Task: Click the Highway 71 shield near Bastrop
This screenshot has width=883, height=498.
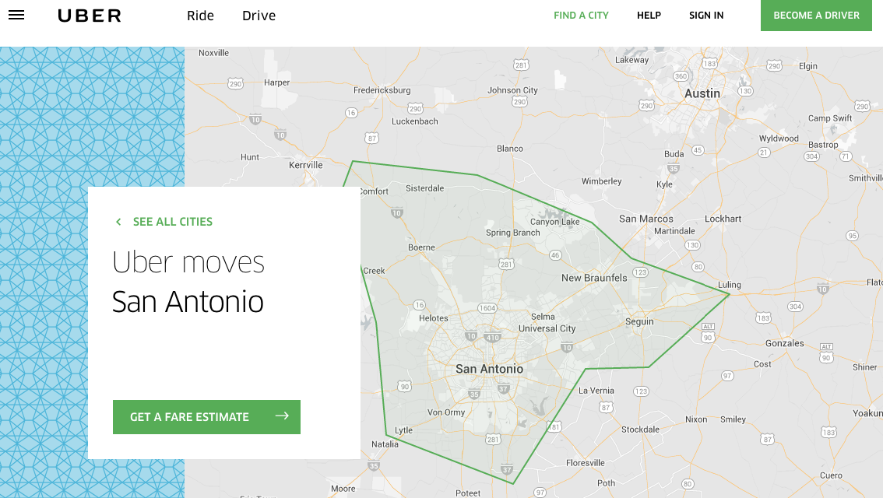Action: coord(846,156)
